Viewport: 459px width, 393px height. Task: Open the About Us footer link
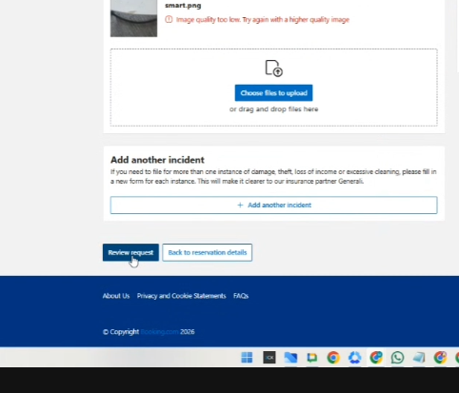click(x=116, y=296)
